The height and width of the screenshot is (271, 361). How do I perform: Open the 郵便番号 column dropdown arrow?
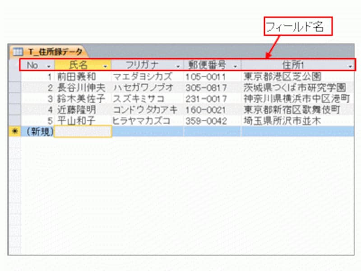coord(235,66)
